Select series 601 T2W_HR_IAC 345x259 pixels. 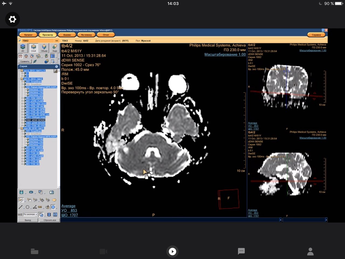(35, 106)
